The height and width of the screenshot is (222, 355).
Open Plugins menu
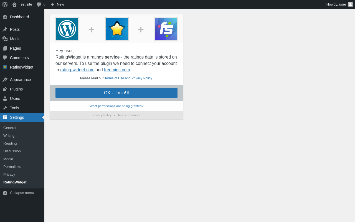pyautogui.click(x=22, y=89)
